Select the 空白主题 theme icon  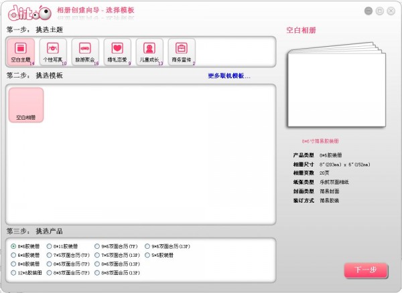(21, 49)
